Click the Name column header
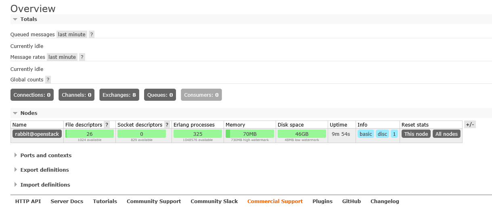This screenshot has height=212, width=492. coord(19,125)
